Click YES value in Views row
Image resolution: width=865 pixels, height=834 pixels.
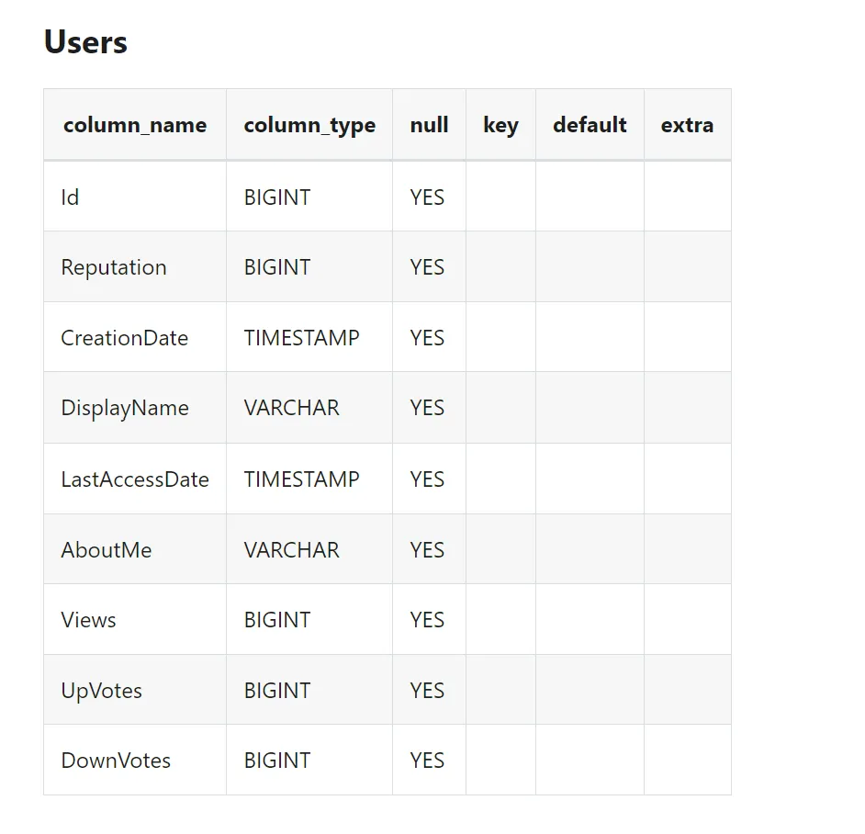(x=427, y=619)
